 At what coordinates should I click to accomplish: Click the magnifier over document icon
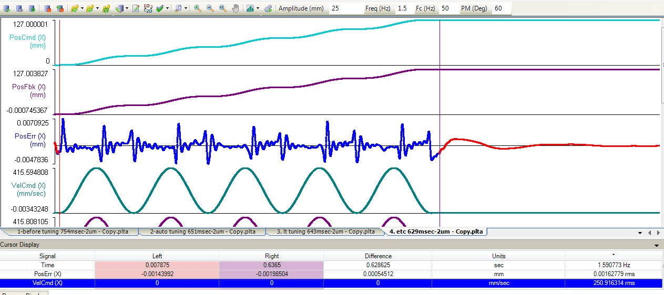tap(178, 8)
